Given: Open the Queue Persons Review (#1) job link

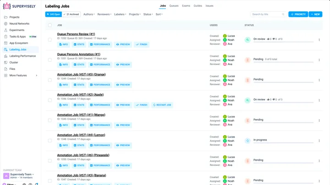Looking at the screenshot, I should (76, 34).
